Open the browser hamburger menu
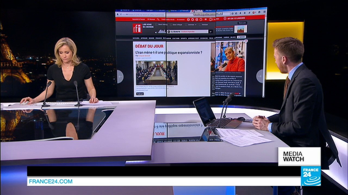 (x=265, y=12)
